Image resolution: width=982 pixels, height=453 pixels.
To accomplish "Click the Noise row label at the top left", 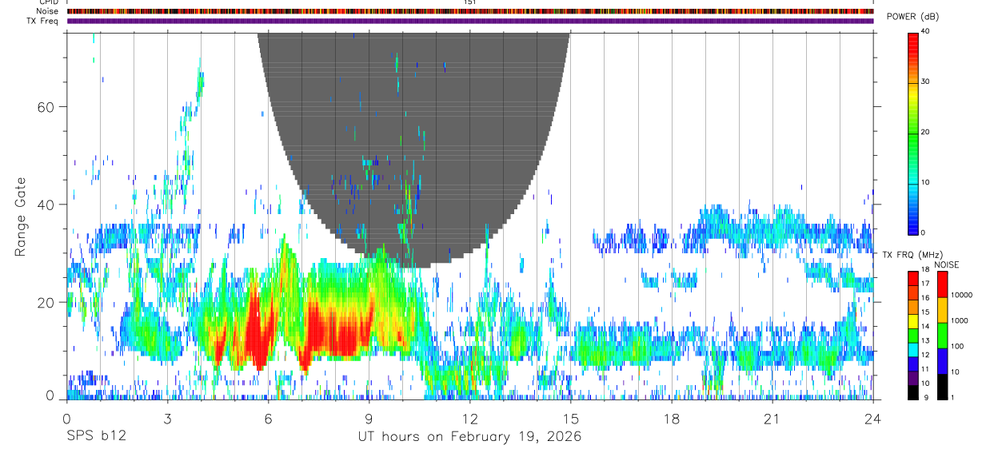I will pos(46,11).
